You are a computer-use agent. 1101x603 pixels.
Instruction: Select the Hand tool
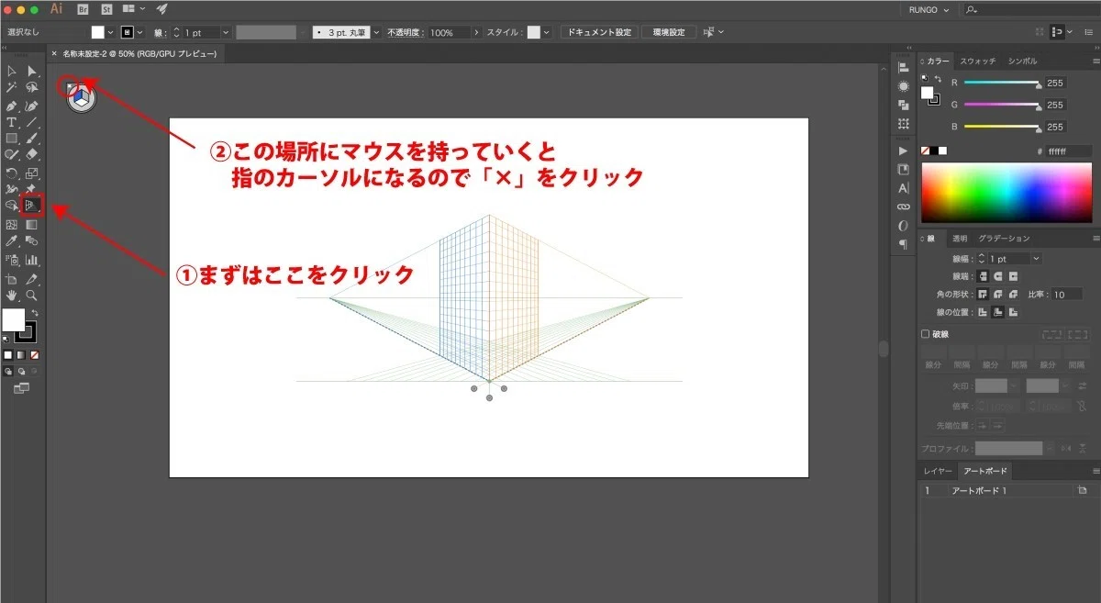tap(12, 296)
